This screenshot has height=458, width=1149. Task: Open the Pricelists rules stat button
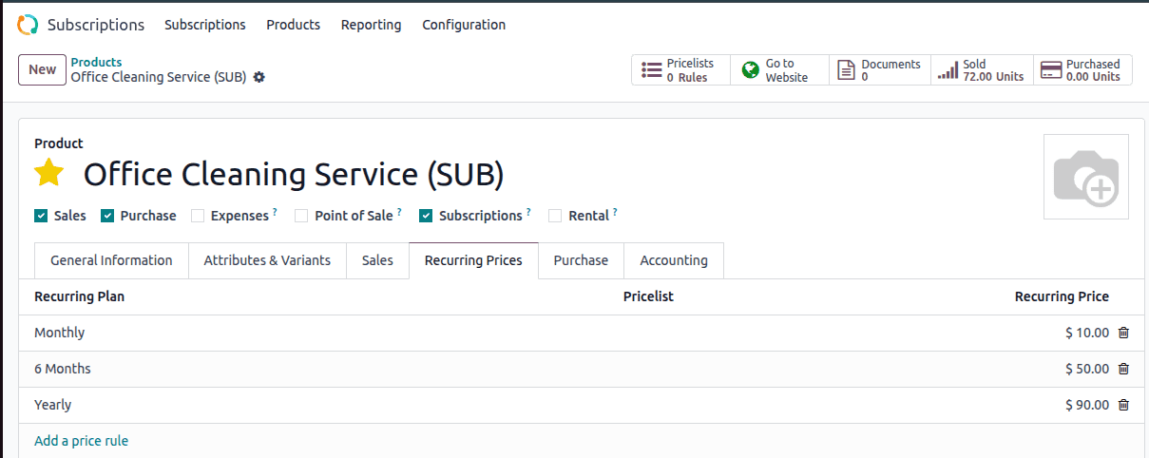(680, 70)
